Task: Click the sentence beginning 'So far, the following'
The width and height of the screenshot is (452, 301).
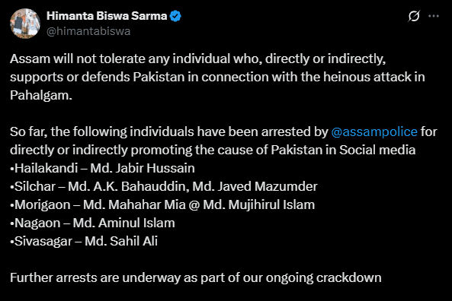Action: (x=223, y=141)
